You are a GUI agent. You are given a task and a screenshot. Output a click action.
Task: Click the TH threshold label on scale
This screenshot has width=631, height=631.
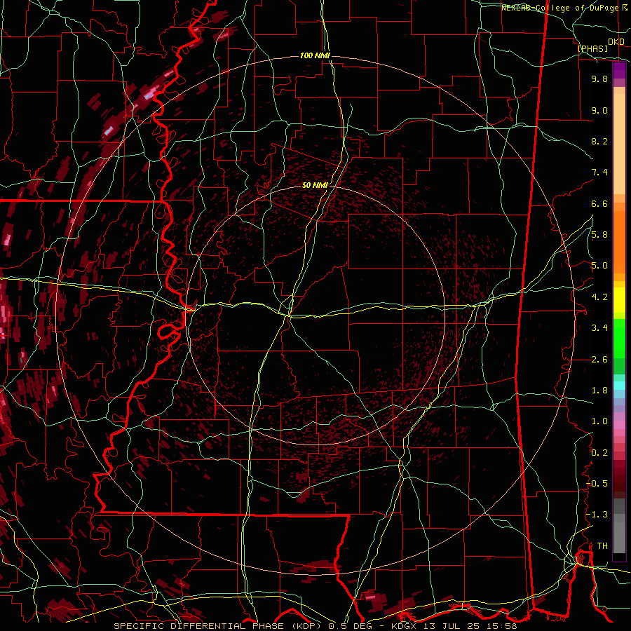602,546
